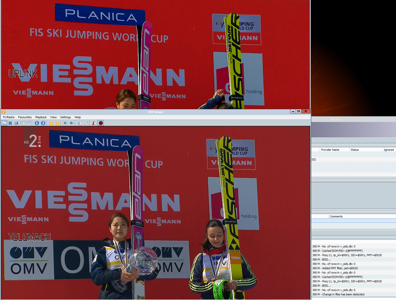
Task: Go to next channel with right arrow
Action: click(x=43, y=123)
